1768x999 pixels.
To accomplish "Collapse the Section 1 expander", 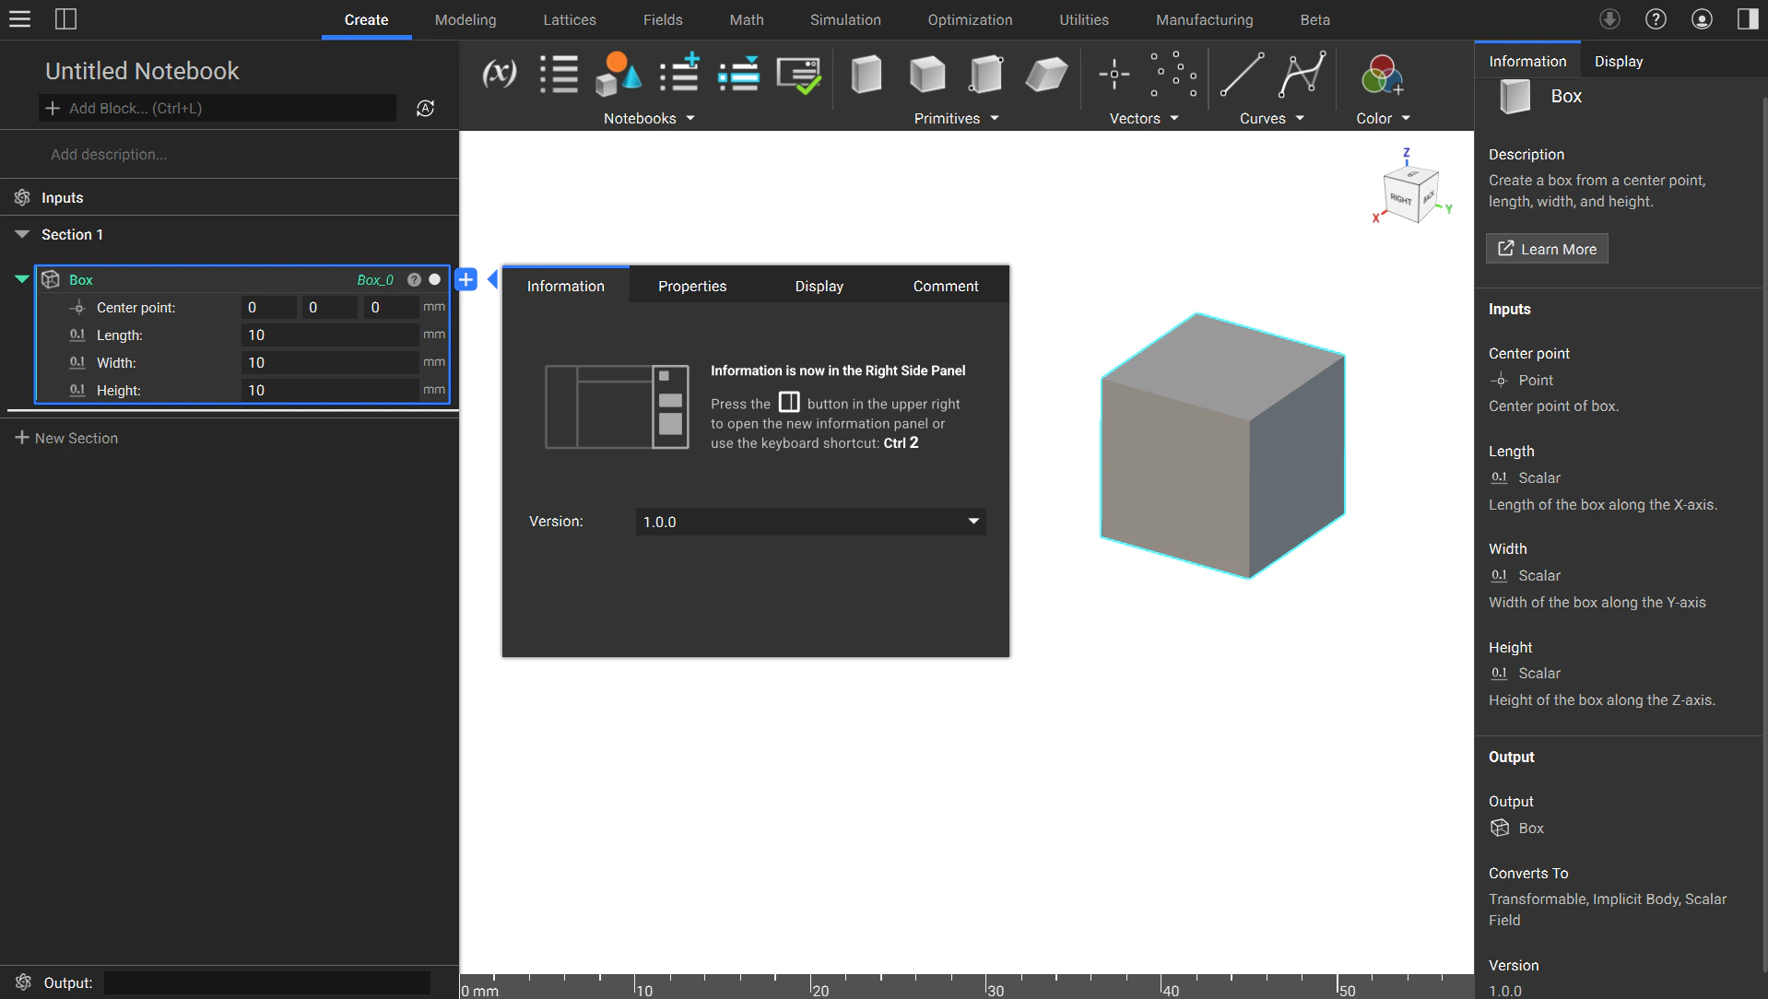I will pos(22,234).
